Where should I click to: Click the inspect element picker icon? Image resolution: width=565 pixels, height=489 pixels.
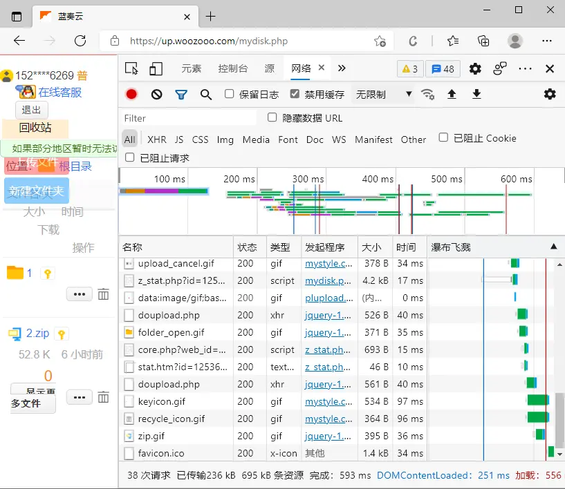pos(131,68)
